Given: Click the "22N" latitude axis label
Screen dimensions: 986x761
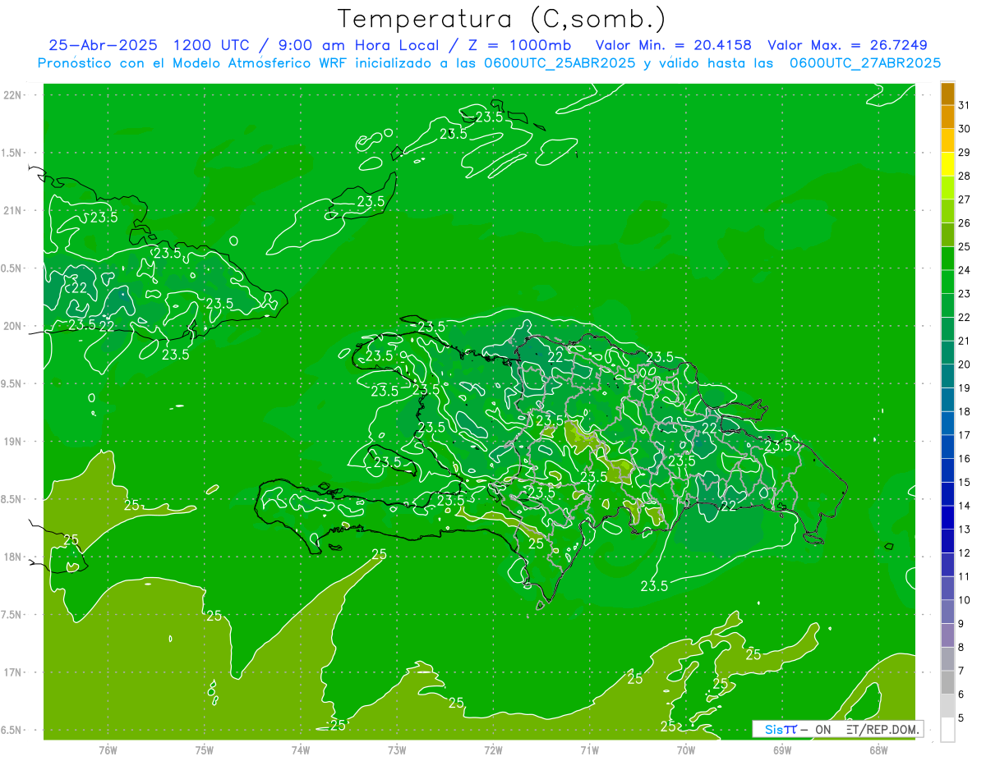Looking at the screenshot, I should pos(13,95).
